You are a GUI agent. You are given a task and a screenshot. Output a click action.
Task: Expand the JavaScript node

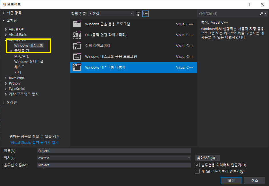(6, 78)
